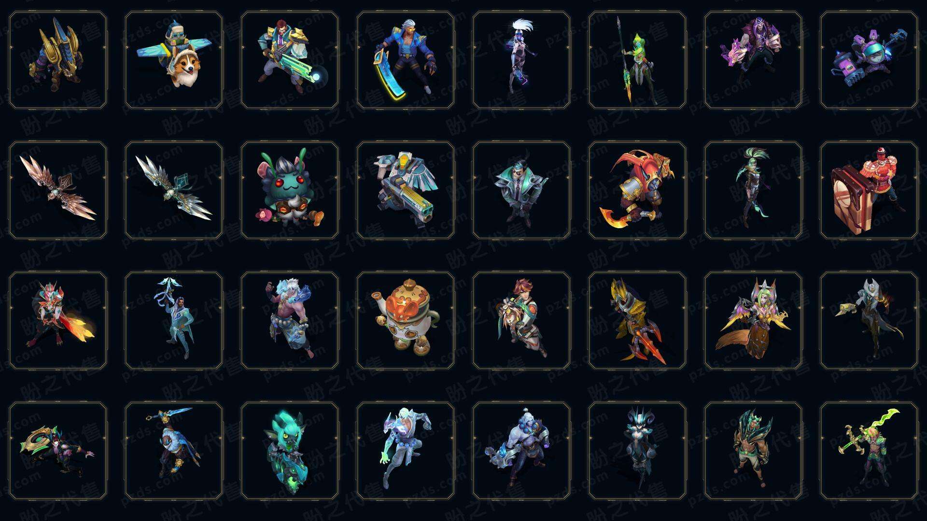Viewport: 927px width, 521px height.
Task: Select the fox-tailed character with green hair
Action: (x=753, y=321)
